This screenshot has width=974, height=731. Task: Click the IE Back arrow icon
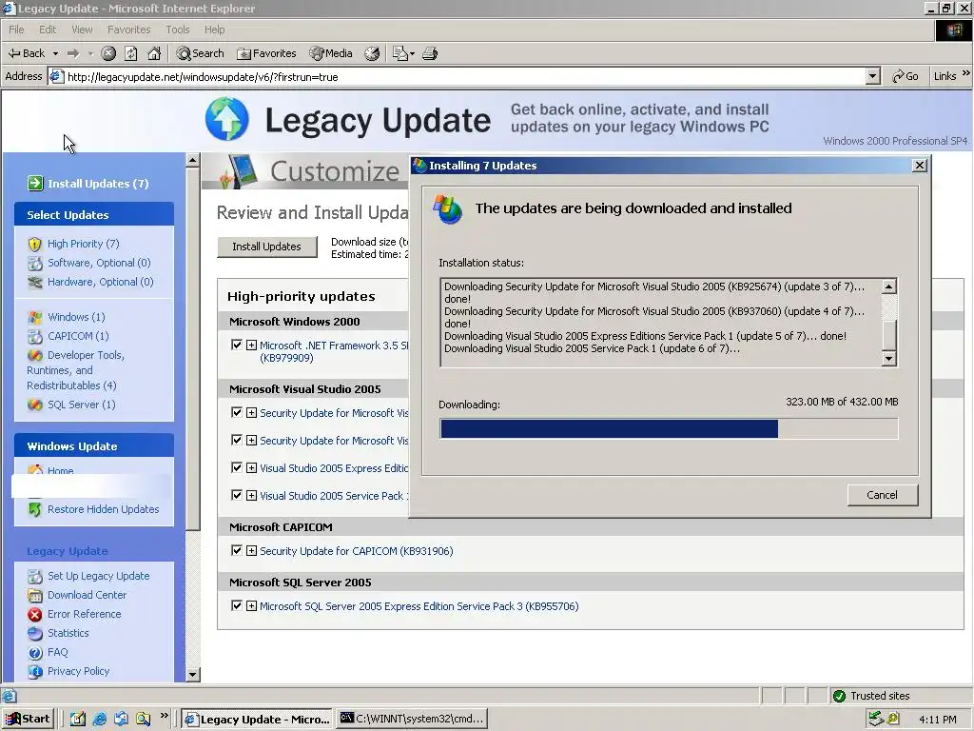(13, 53)
